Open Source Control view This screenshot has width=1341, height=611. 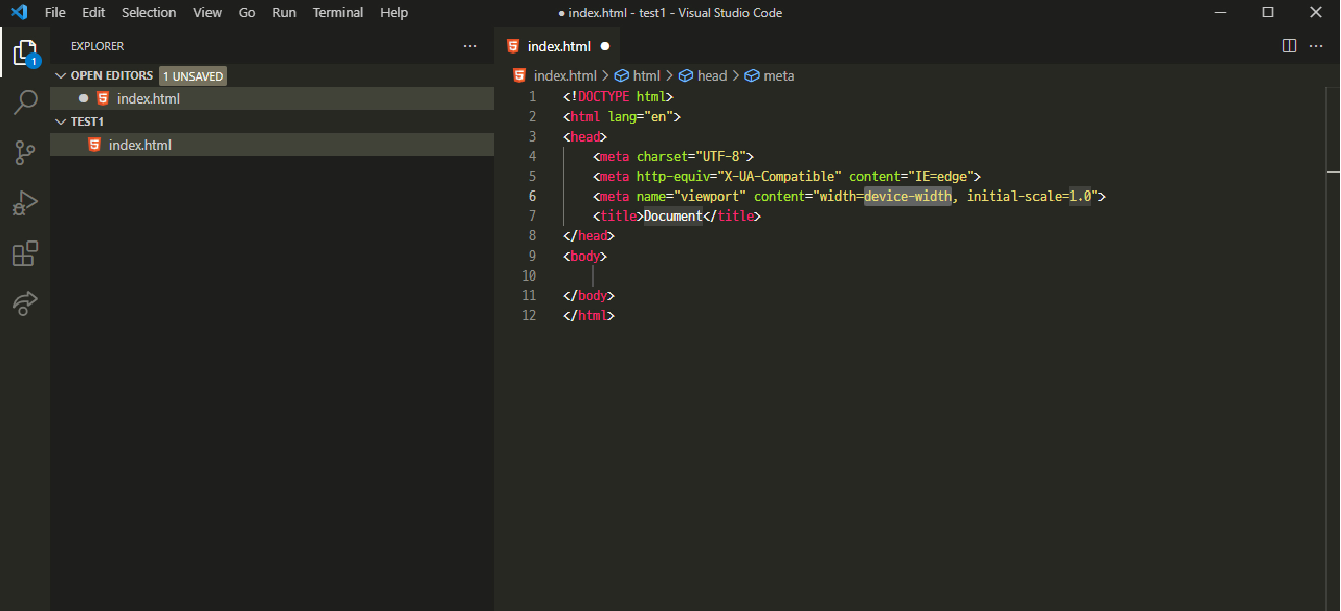[x=25, y=152]
